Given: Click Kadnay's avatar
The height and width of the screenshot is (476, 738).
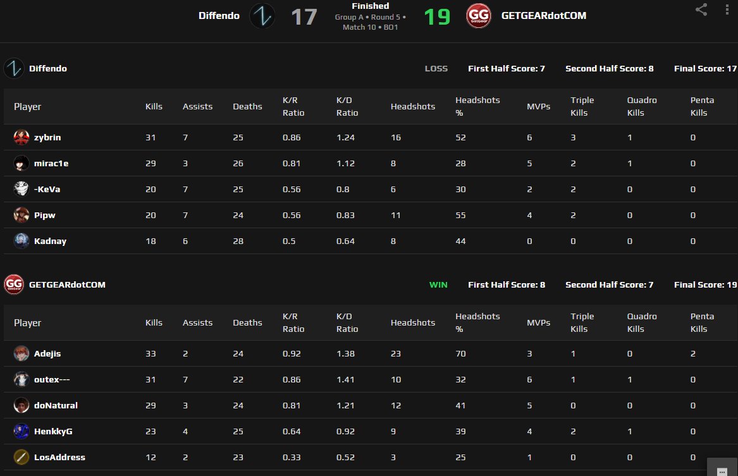Looking at the screenshot, I should (21, 240).
